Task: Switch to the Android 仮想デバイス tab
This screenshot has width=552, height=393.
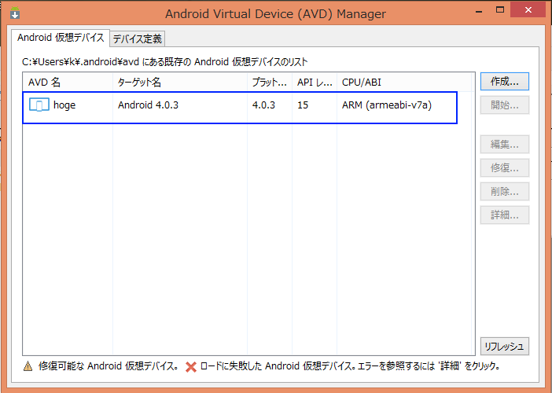Action: 61,38
